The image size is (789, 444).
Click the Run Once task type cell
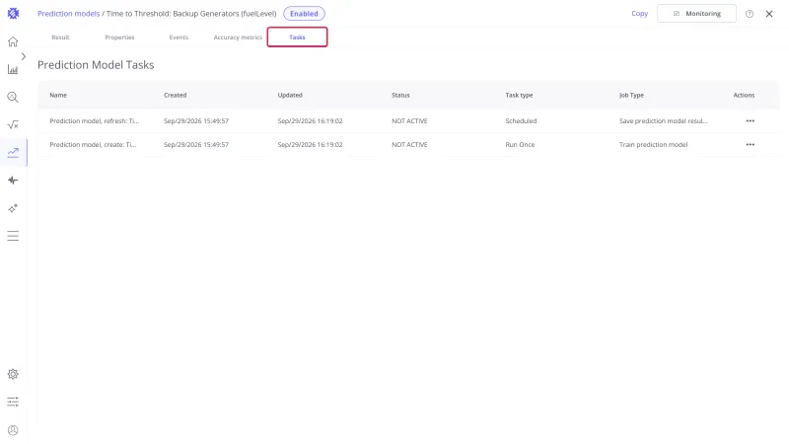520,144
